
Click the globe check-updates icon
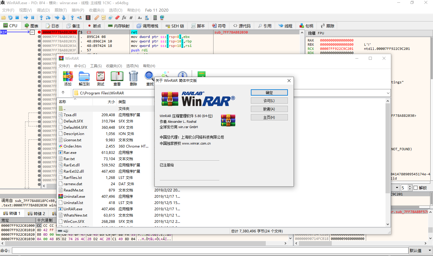click(x=162, y=18)
